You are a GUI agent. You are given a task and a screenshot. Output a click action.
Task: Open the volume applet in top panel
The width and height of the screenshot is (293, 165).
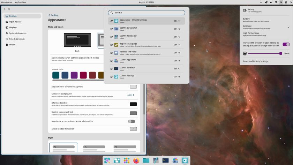point(271,2)
